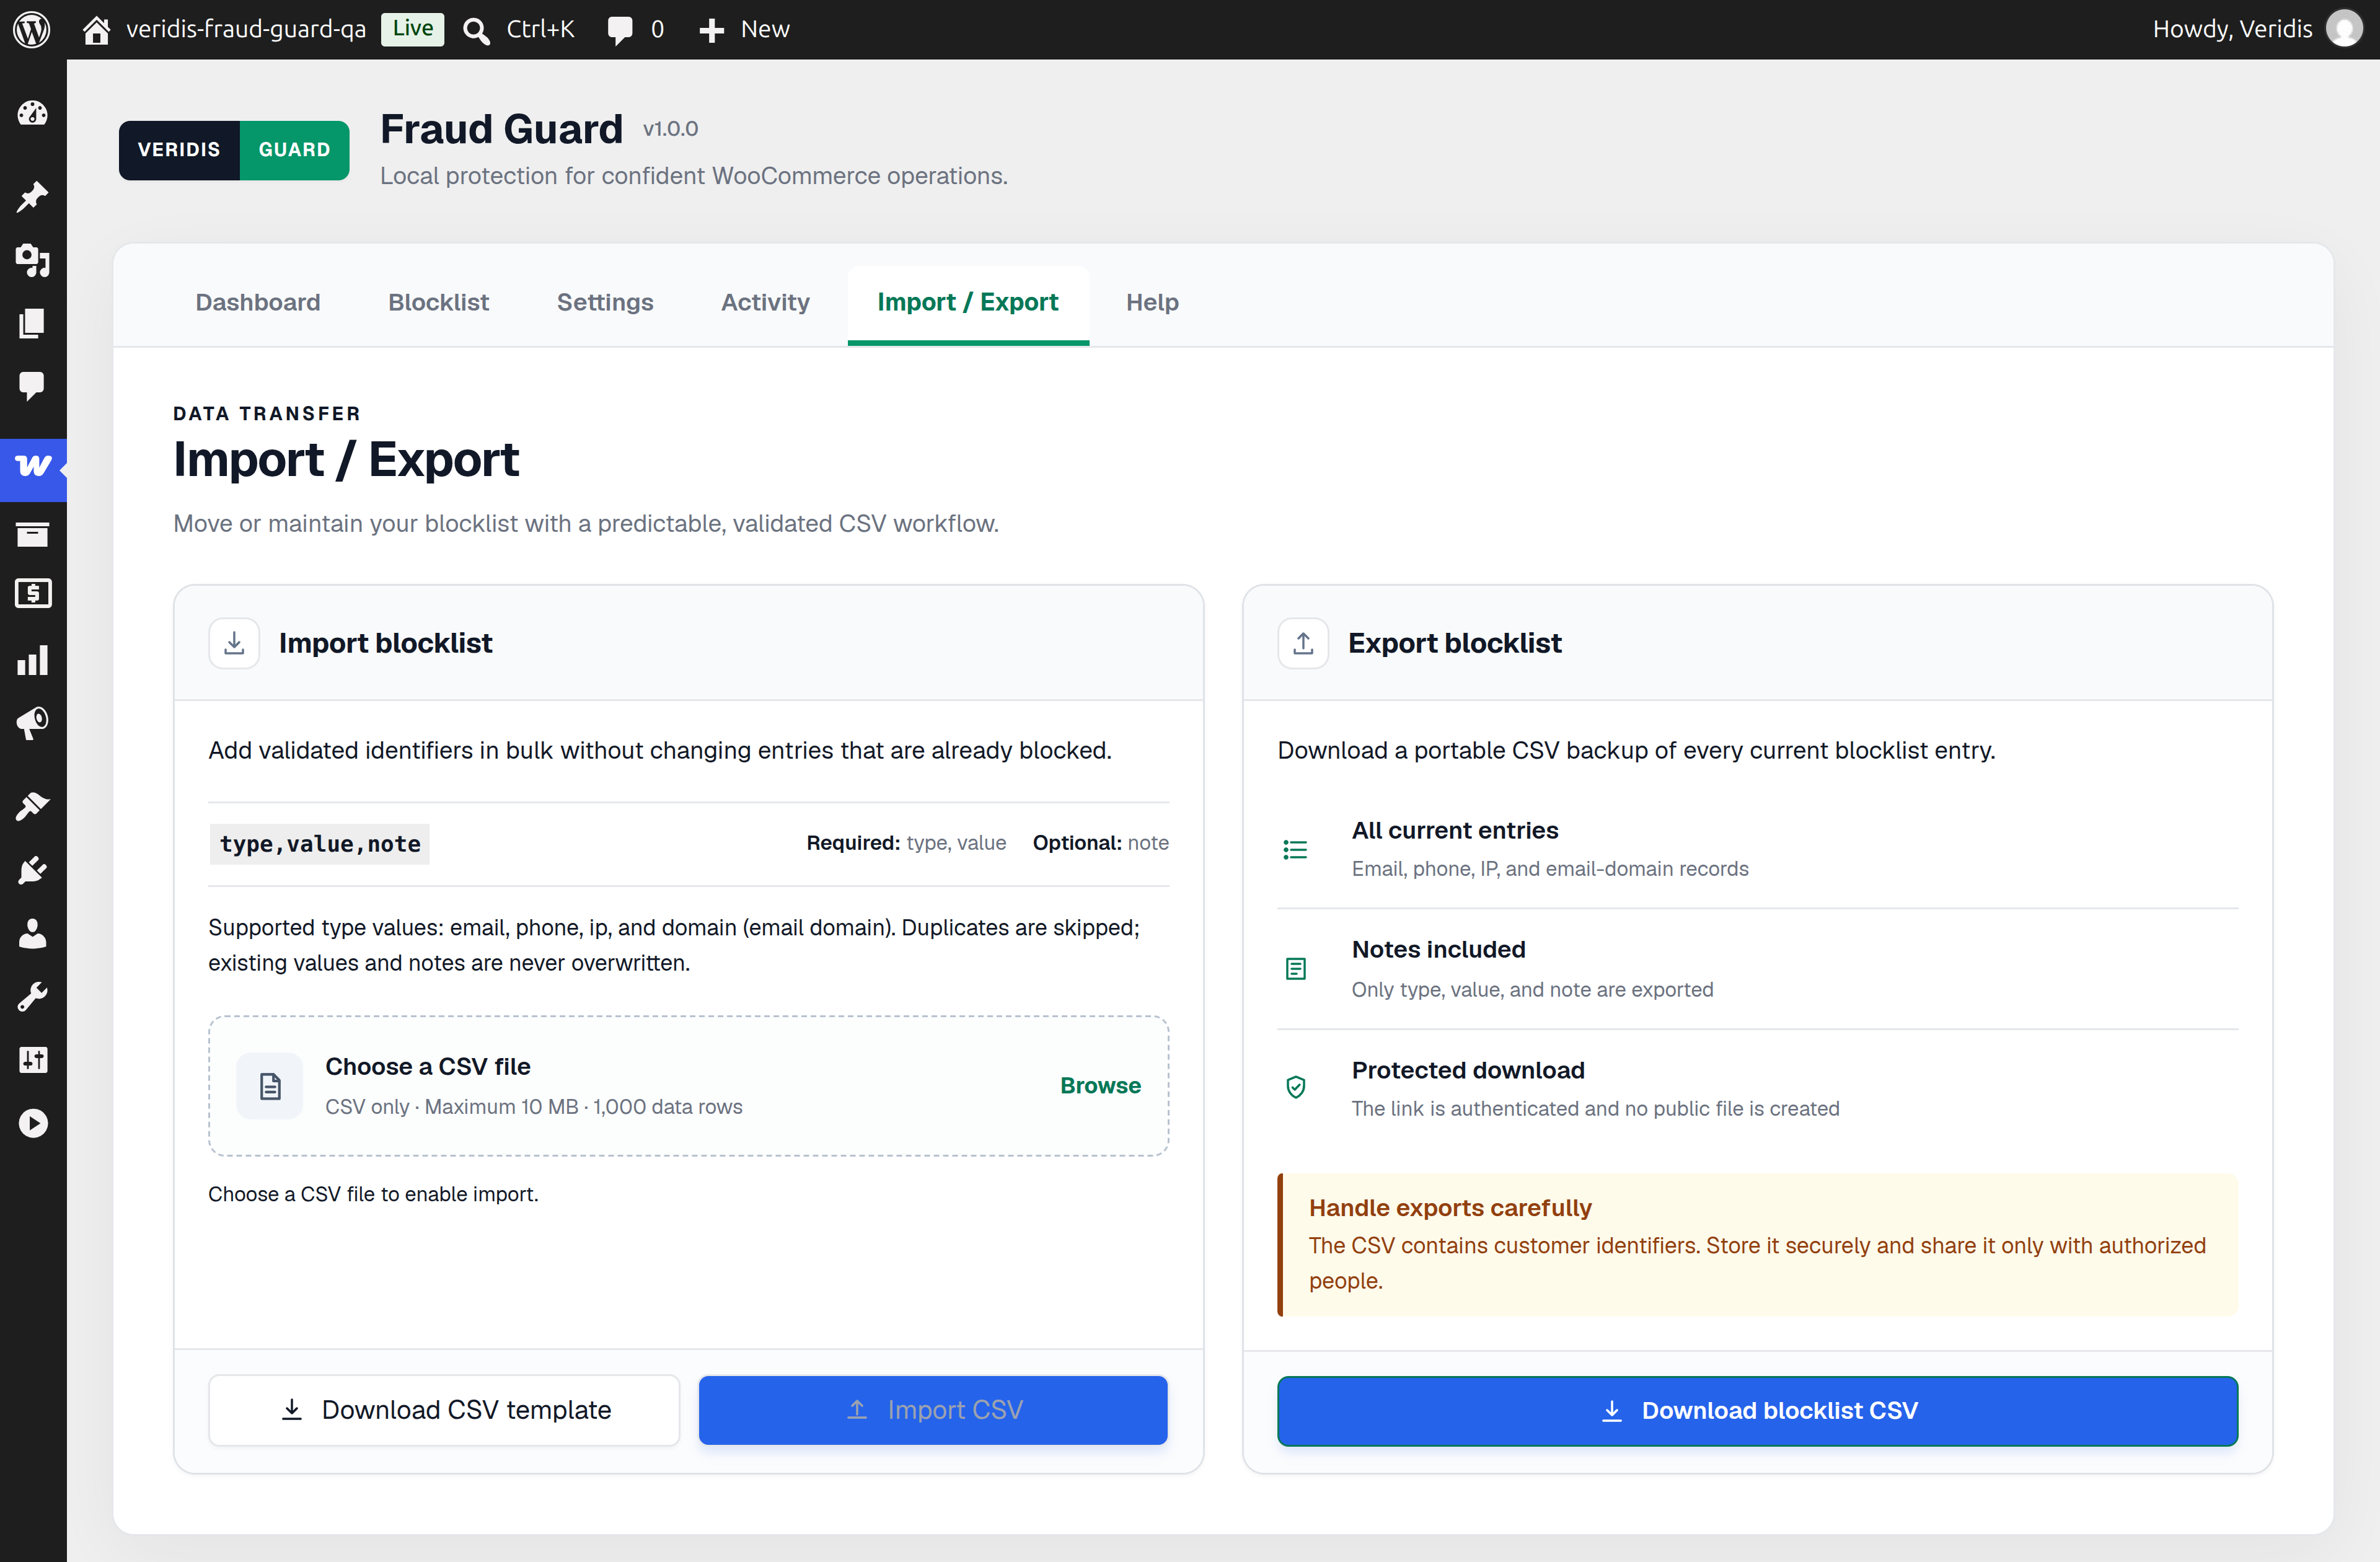Open the Activity tab
The height and width of the screenshot is (1562, 2380).
point(765,302)
